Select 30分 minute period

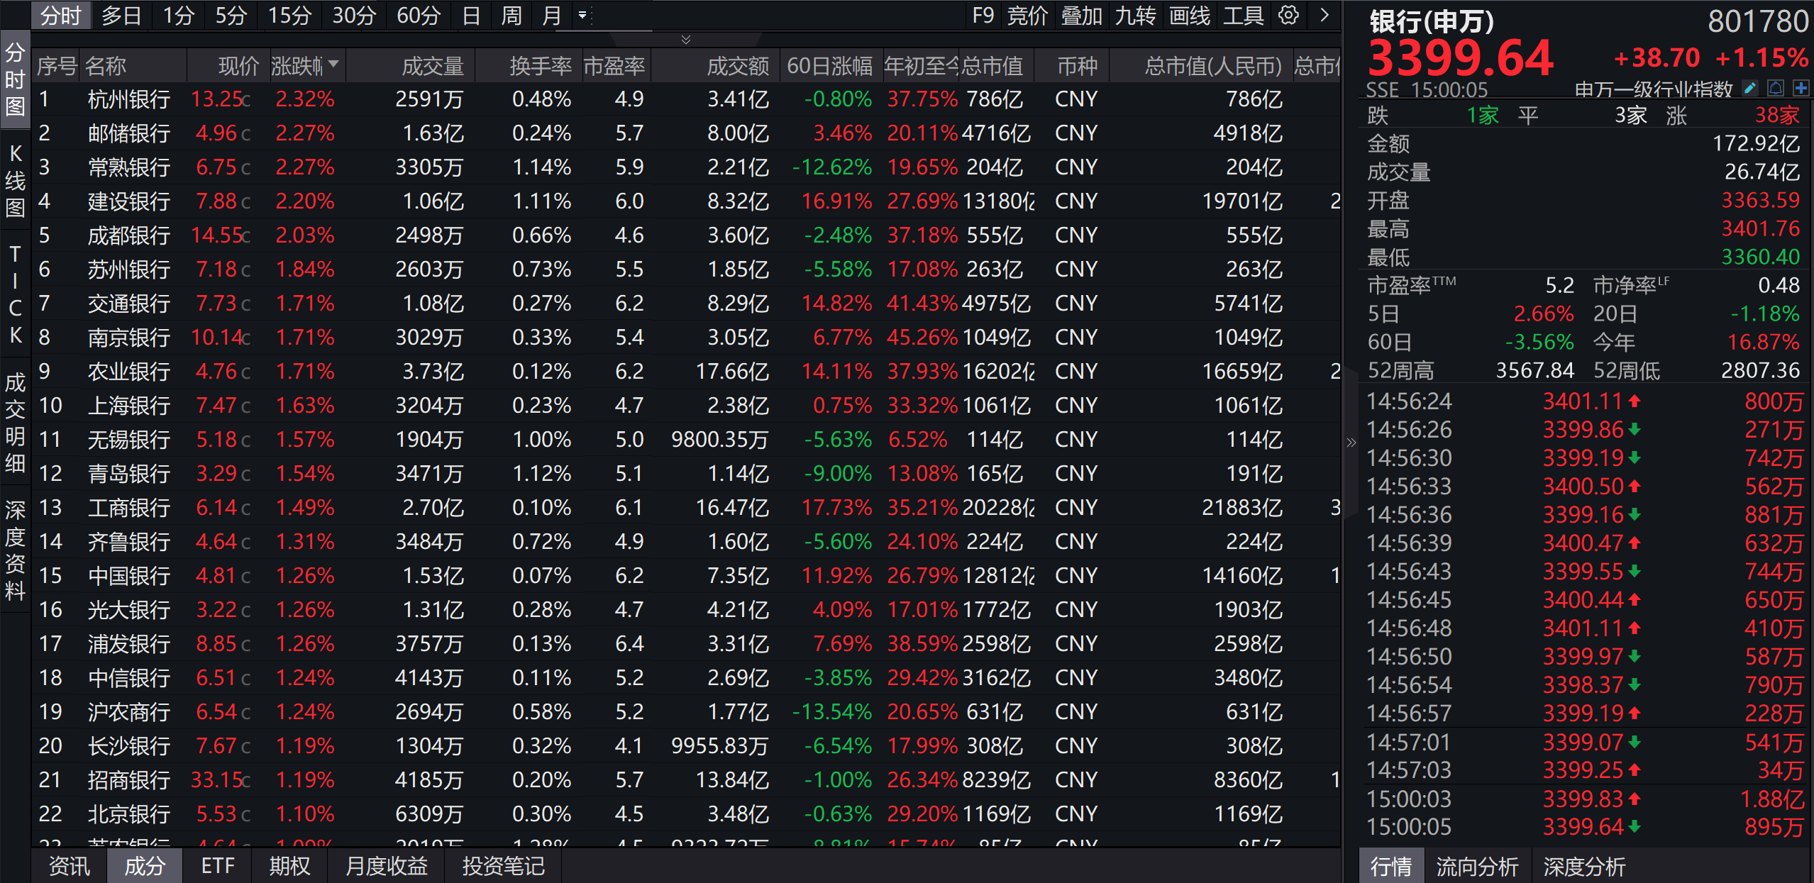pos(354,15)
